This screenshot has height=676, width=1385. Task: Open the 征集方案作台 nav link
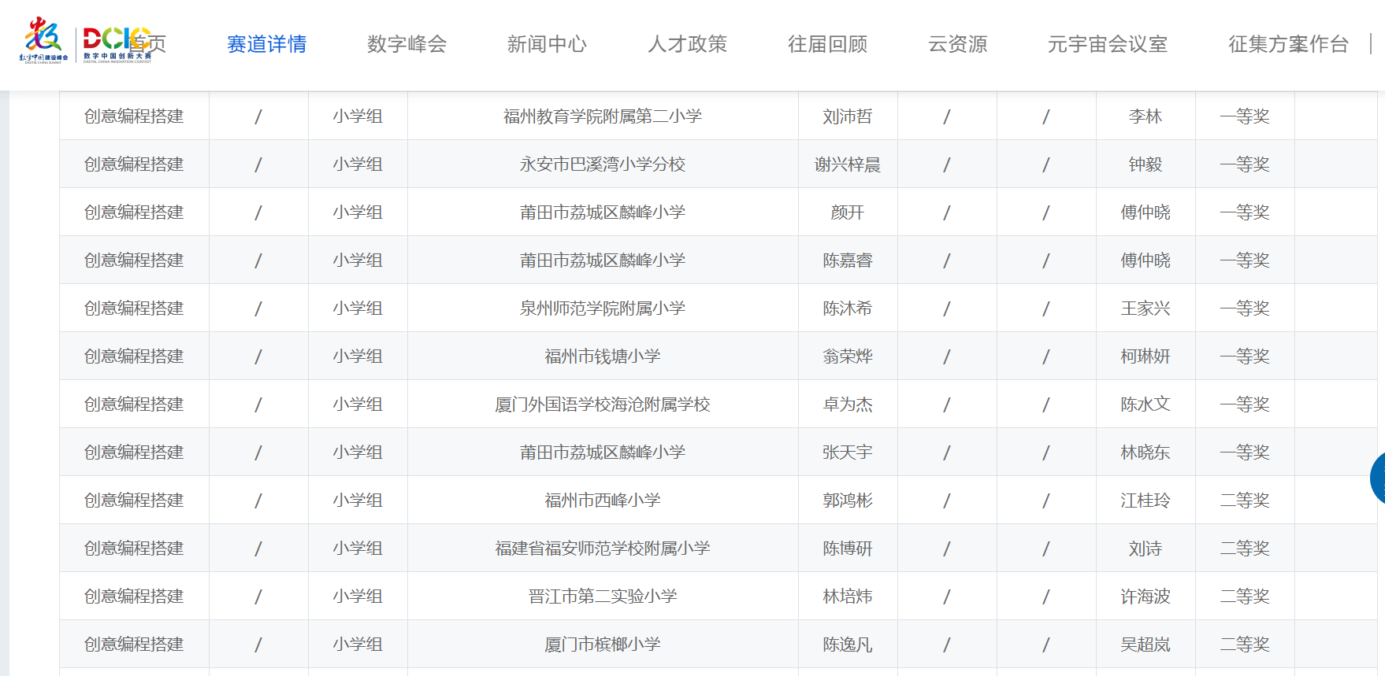1288,44
